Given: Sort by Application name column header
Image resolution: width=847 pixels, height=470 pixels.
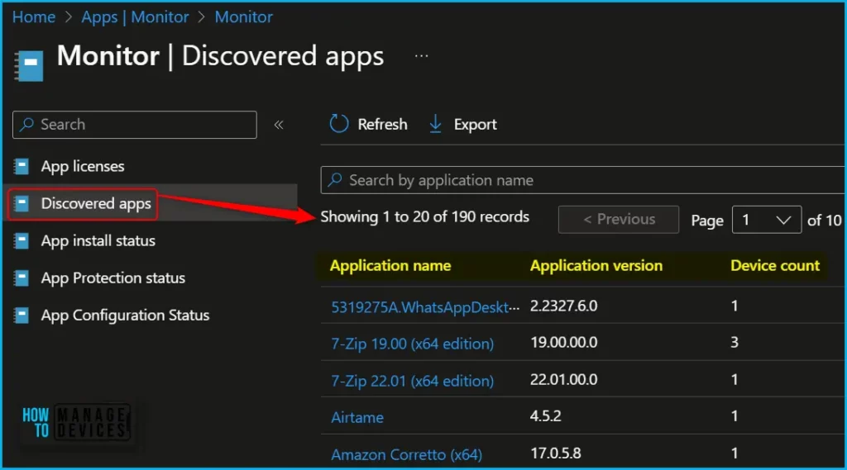Looking at the screenshot, I should pyautogui.click(x=390, y=266).
